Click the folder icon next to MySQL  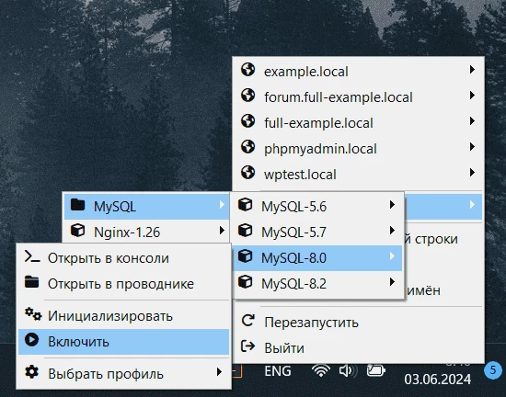tap(78, 205)
